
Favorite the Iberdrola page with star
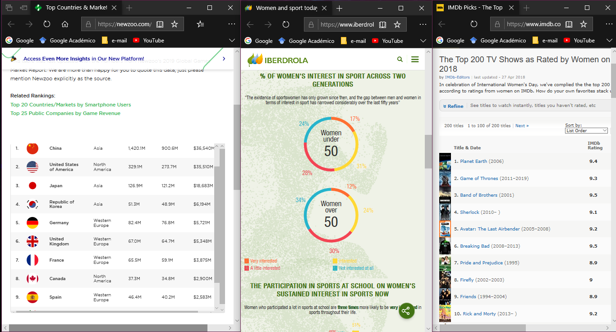(x=397, y=24)
